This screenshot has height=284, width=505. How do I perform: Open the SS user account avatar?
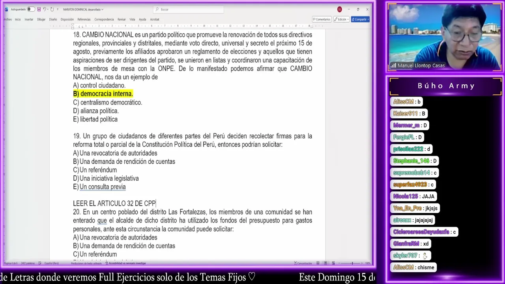point(339,9)
